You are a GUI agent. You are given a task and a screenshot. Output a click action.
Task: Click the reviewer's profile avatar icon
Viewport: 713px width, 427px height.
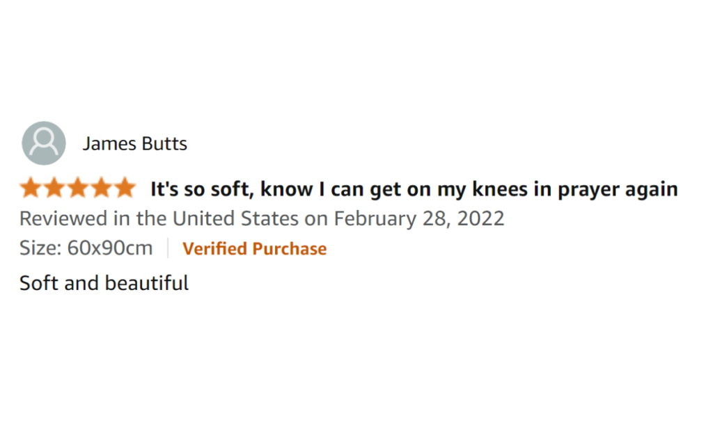pos(44,143)
